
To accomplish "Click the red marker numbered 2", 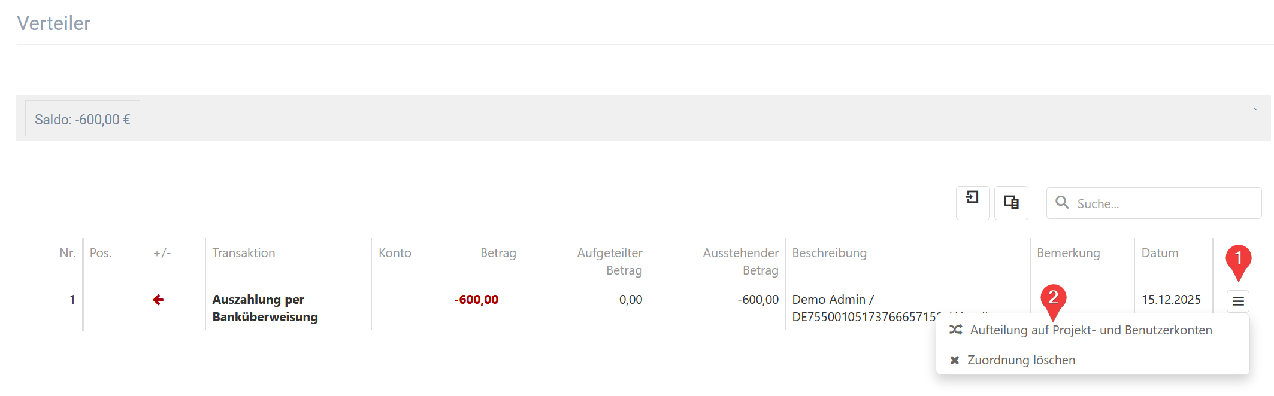I will [x=1053, y=299].
